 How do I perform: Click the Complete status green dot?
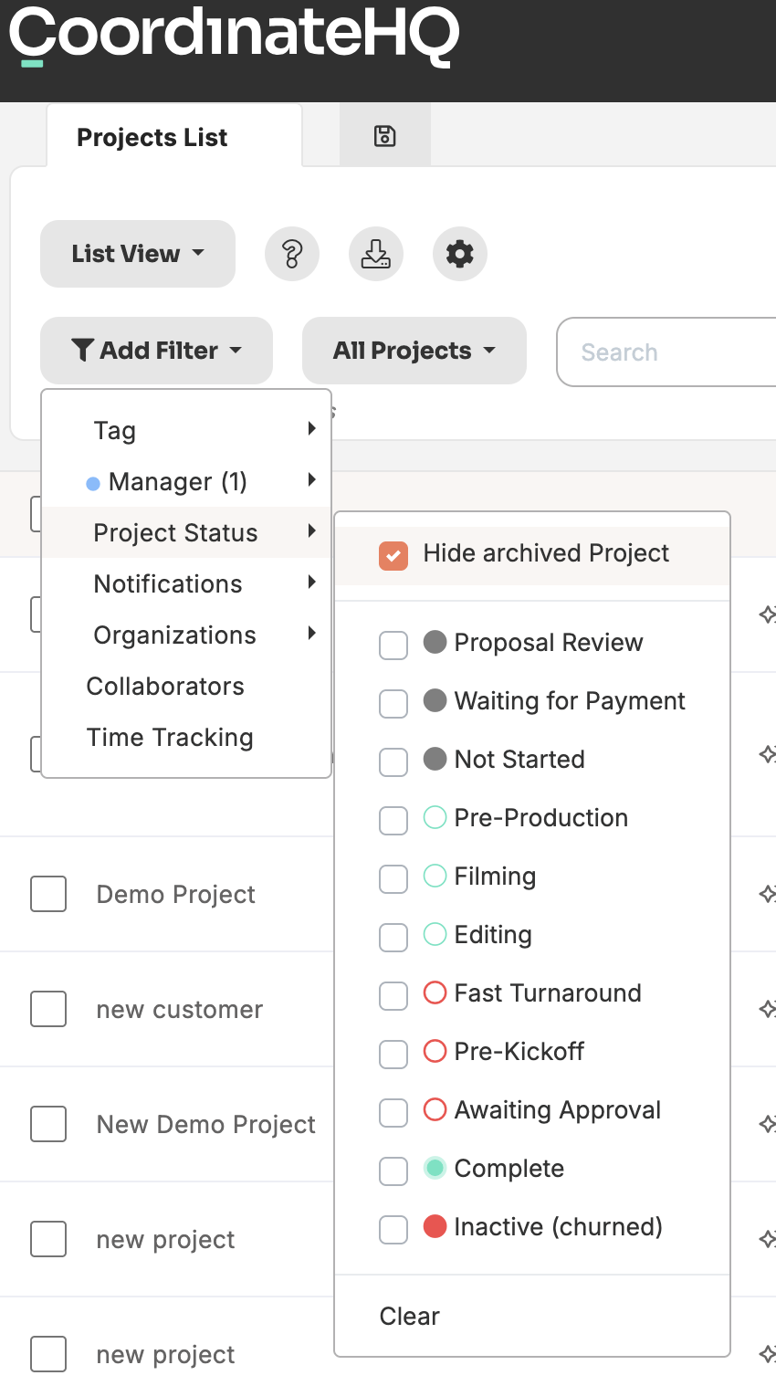(435, 1168)
